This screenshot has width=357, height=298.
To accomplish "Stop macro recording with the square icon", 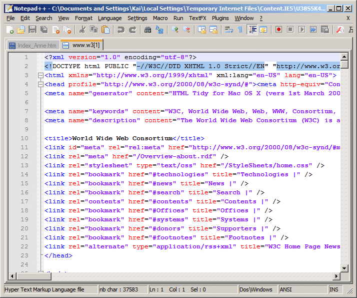I will 290,30.
